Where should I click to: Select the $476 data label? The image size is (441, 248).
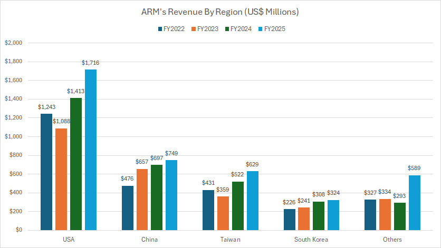click(x=127, y=178)
